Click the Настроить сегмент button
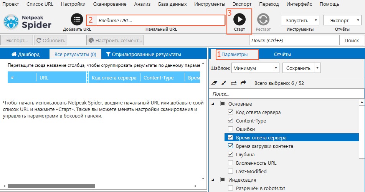The image size is (365, 192). (115, 40)
